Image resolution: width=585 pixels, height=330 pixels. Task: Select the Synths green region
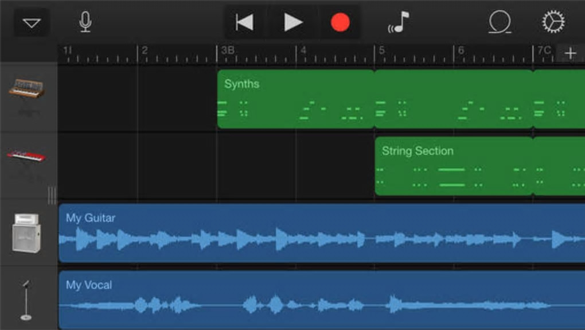(x=296, y=99)
